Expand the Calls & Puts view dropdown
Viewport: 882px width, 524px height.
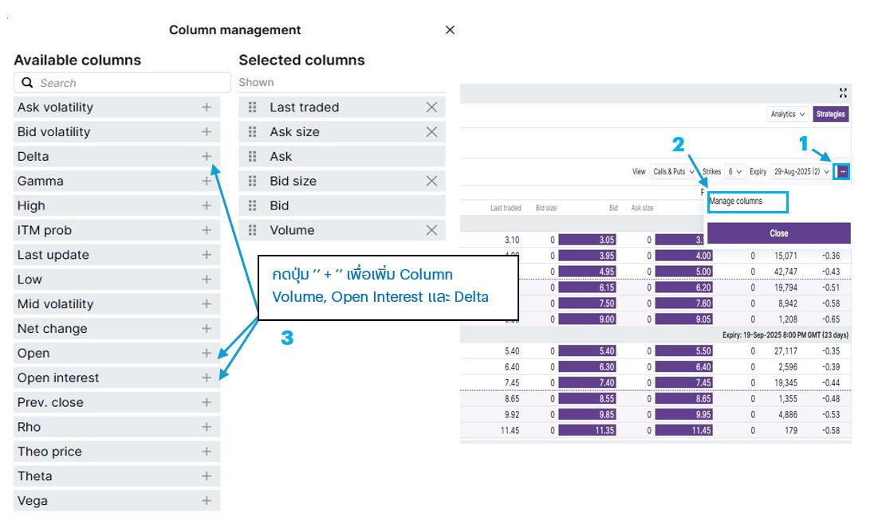(673, 171)
